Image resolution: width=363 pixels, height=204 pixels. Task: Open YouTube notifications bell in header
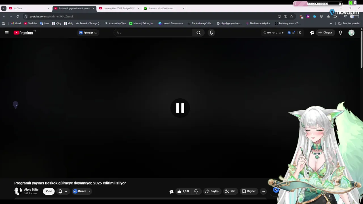pyautogui.click(x=341, y=33)
